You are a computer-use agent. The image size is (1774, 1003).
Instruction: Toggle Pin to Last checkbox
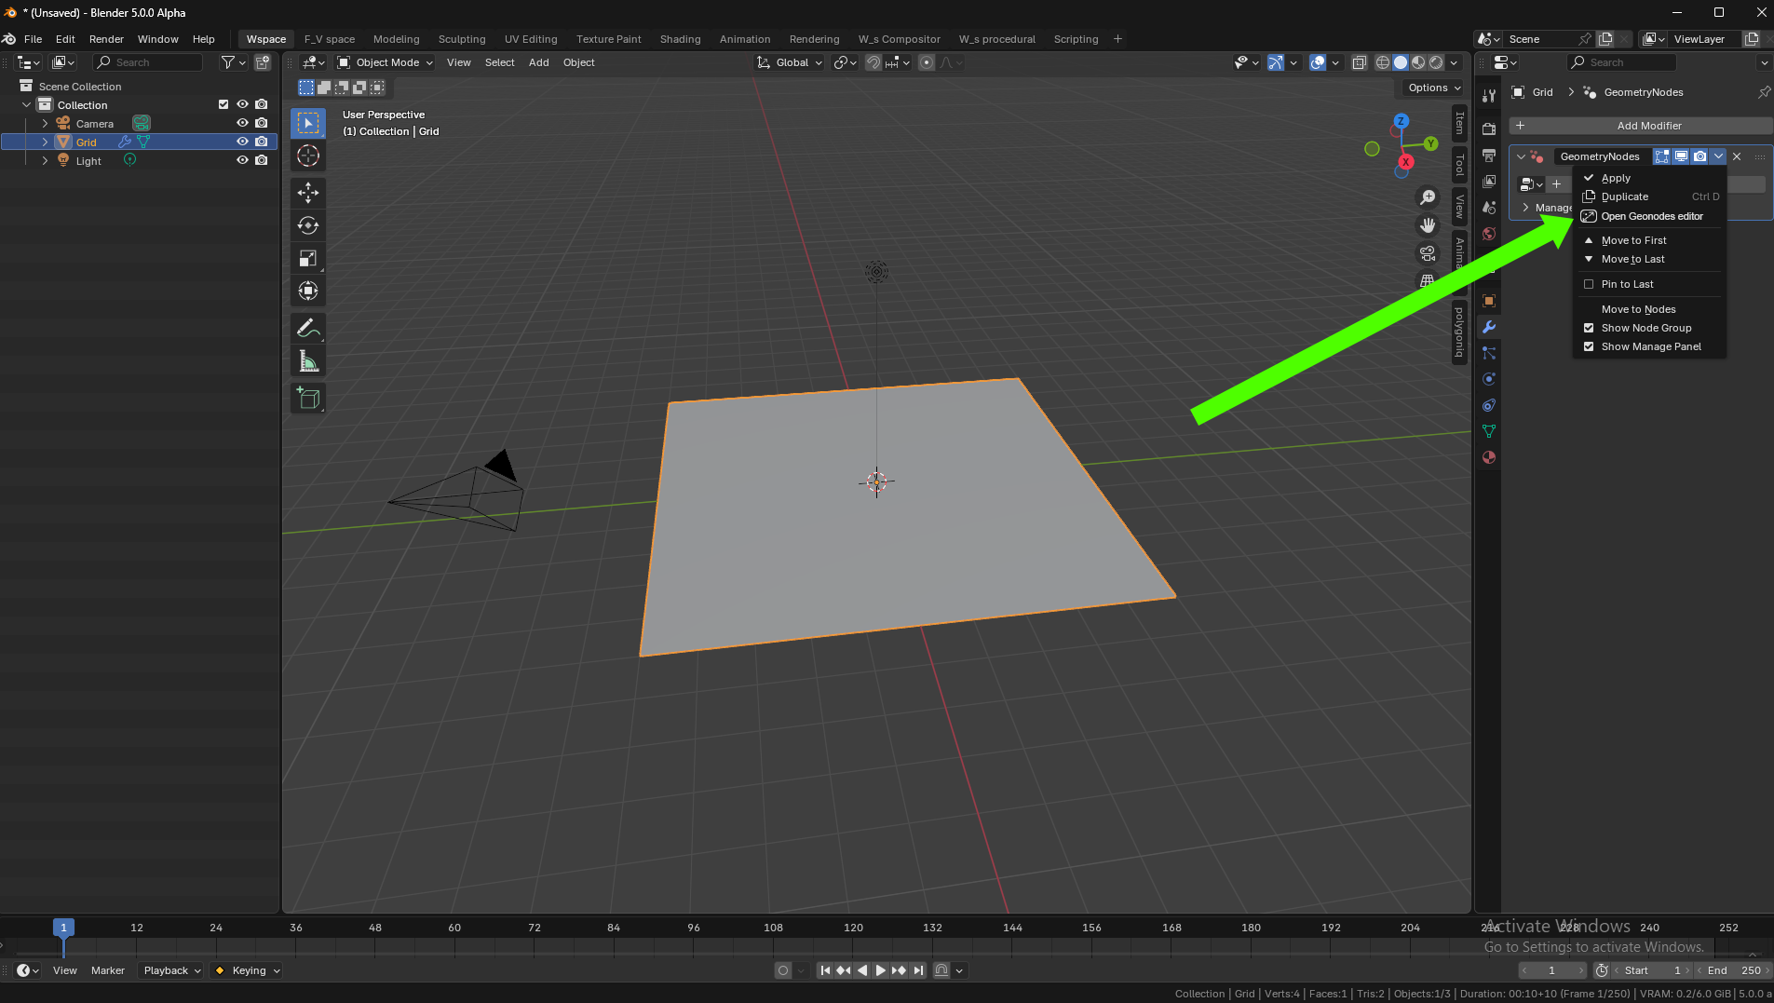(1589, 284)
